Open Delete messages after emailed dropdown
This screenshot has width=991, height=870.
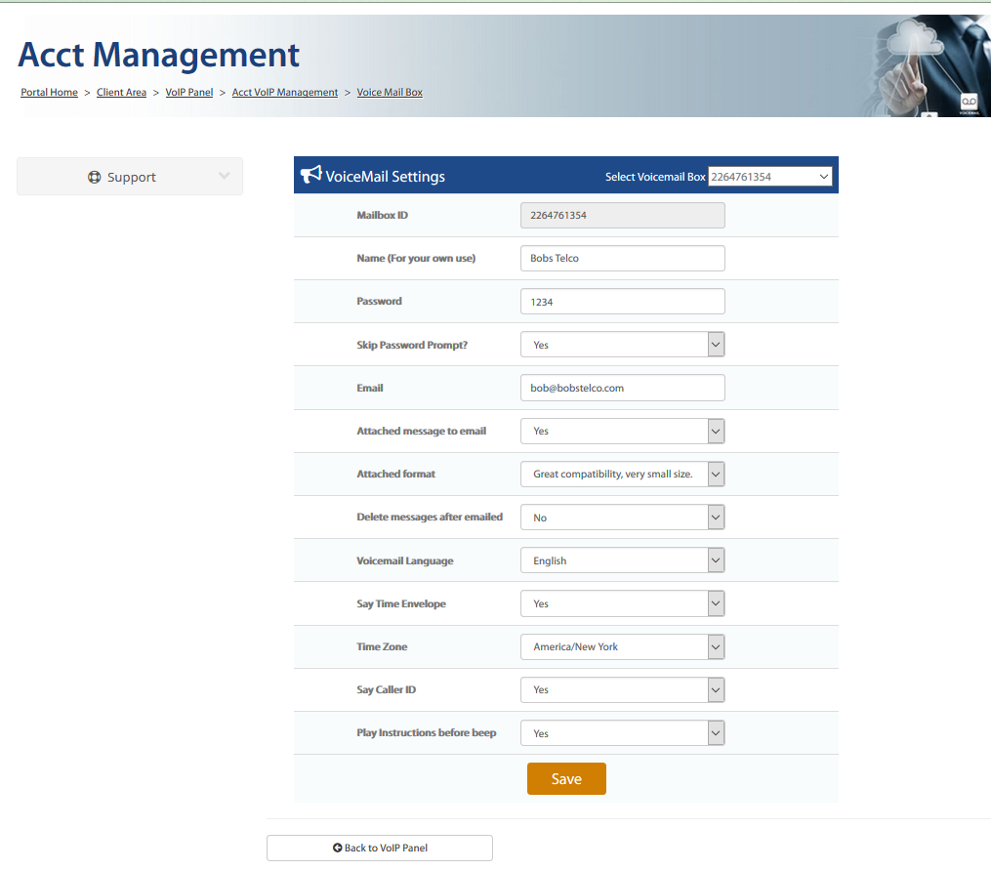(622, 518)
